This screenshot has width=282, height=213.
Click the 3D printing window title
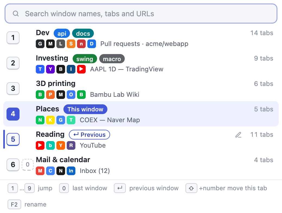[x=56, y=84]
